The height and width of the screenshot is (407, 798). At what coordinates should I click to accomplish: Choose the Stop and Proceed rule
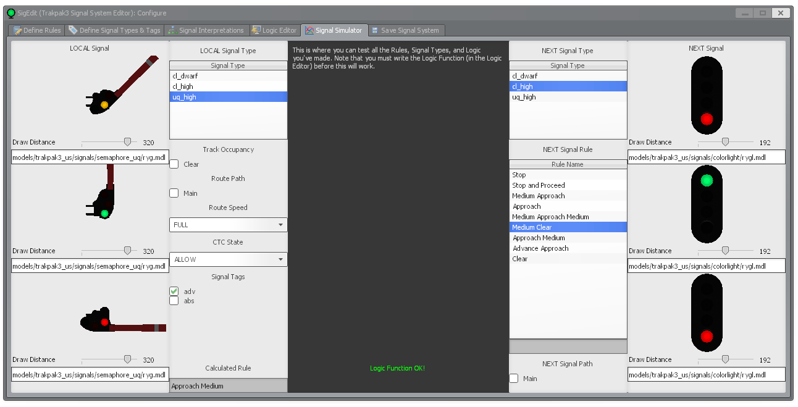tap(568, 185)
